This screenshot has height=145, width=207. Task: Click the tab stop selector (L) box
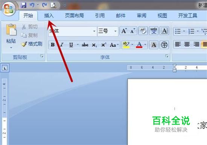pyautogui.click(x=5, y=68)
